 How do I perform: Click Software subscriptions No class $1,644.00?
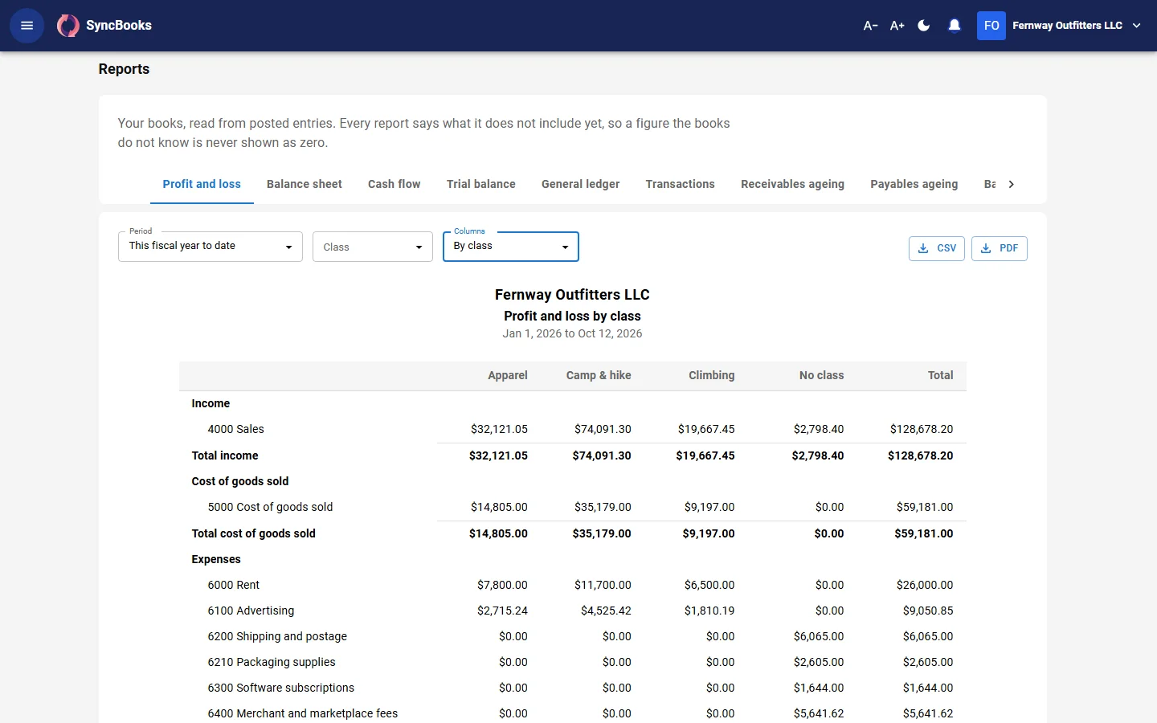[x=819, y=688]
